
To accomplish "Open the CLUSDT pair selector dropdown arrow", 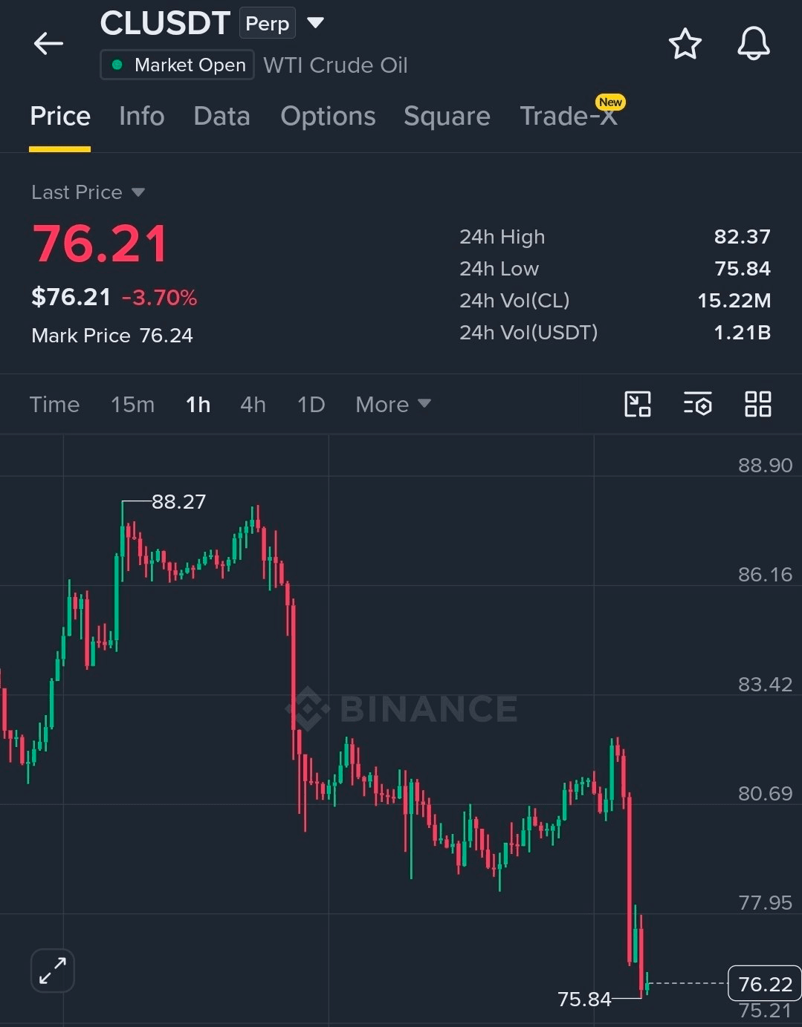I will (316, 23).
